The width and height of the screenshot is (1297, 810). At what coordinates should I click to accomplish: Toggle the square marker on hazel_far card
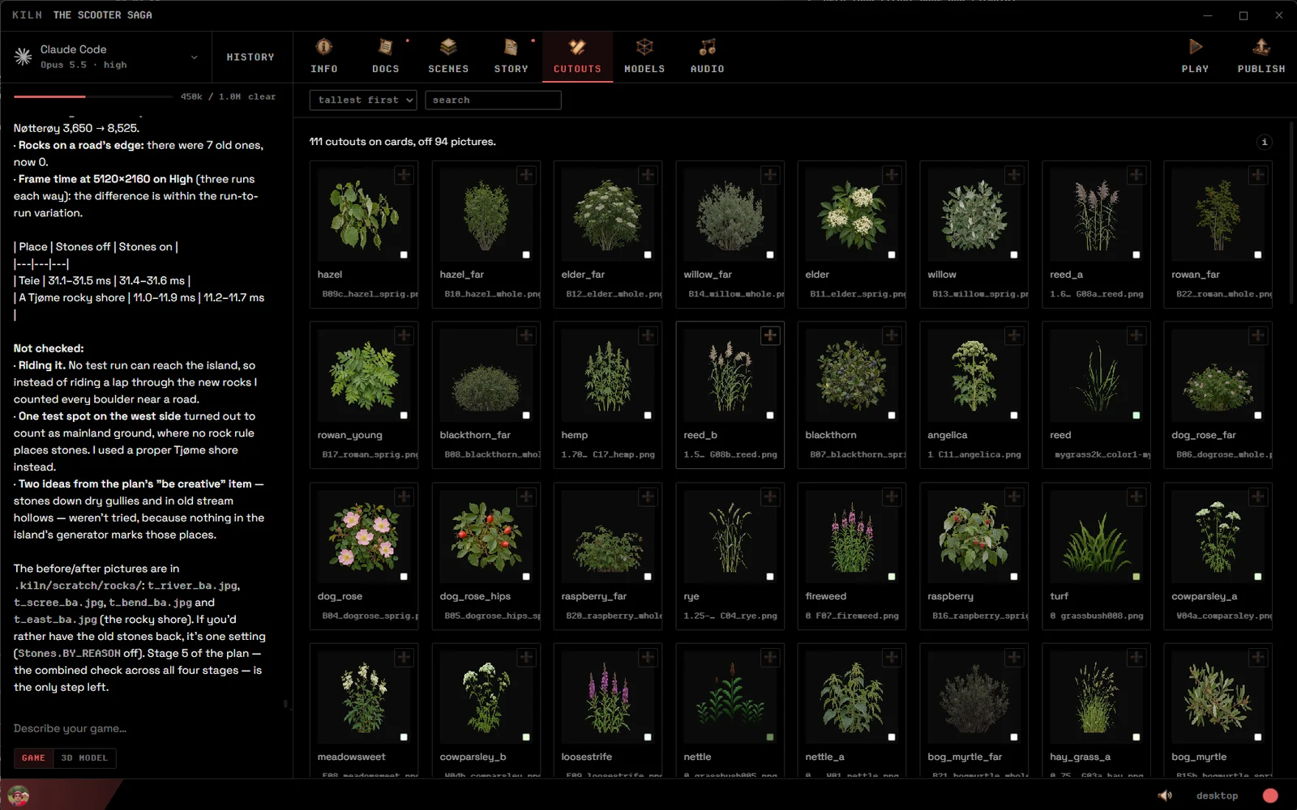point(526,255)
